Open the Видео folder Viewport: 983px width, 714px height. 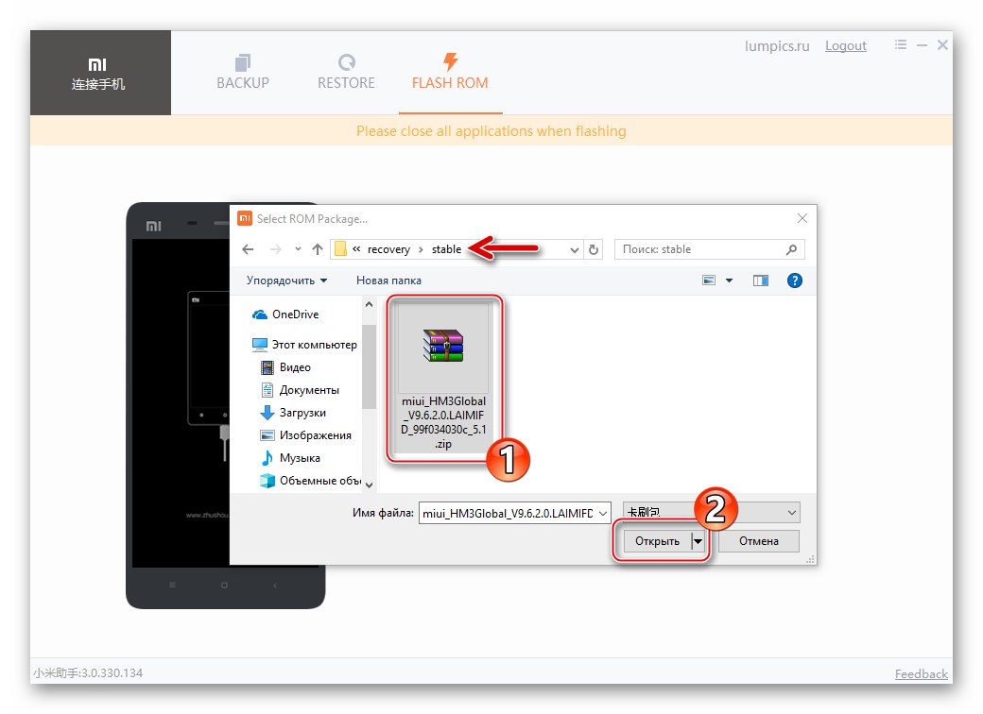[x=285, y=367]
